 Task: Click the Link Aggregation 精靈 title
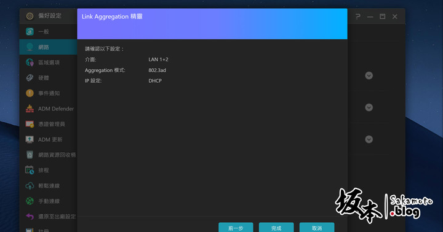pyautogui.click(x=112, y=17)
